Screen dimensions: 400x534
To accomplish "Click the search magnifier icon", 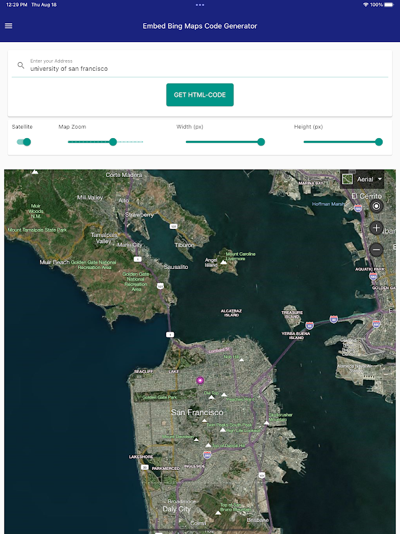I will 21,65.
